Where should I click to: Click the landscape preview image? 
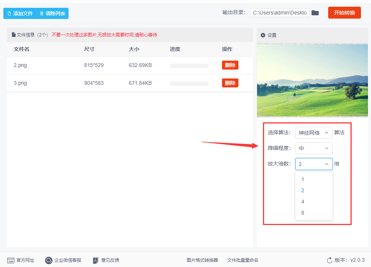312,80
